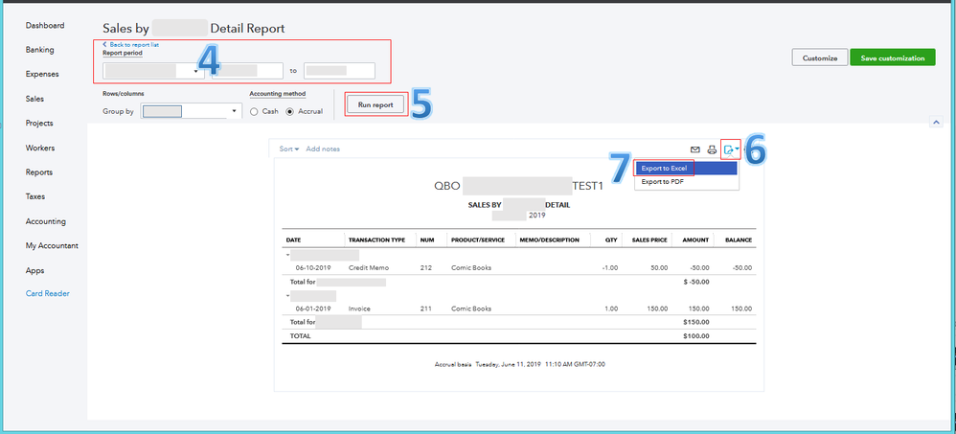Click the $ -50.00 group total
Viewport: 956px width, 434px height.
[695, 283]
